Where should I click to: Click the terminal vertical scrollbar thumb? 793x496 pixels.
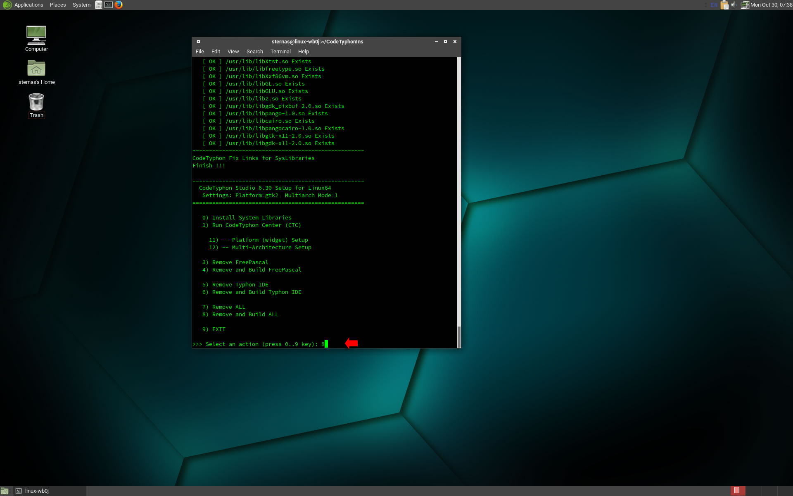[459, 337]
